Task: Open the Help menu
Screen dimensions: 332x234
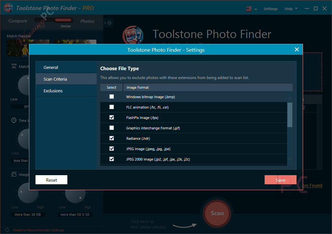Action: point(291,9)
